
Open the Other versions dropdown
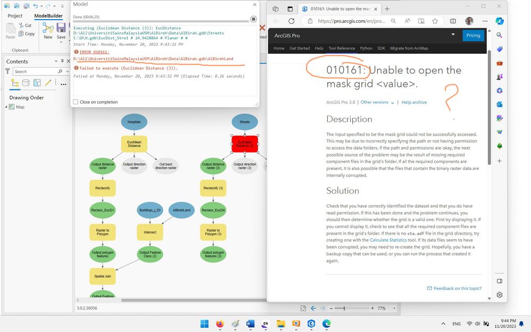377,102
